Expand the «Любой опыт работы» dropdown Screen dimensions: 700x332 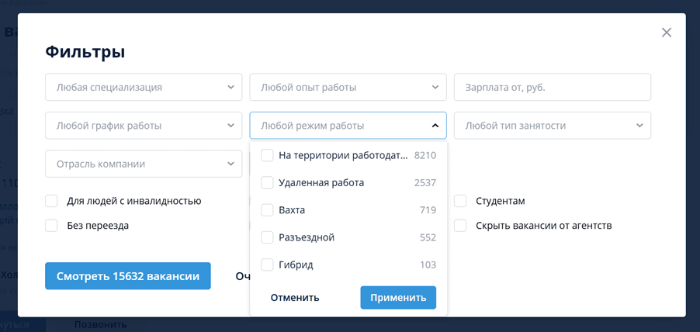pyautogui.click(x=348, y=87)
